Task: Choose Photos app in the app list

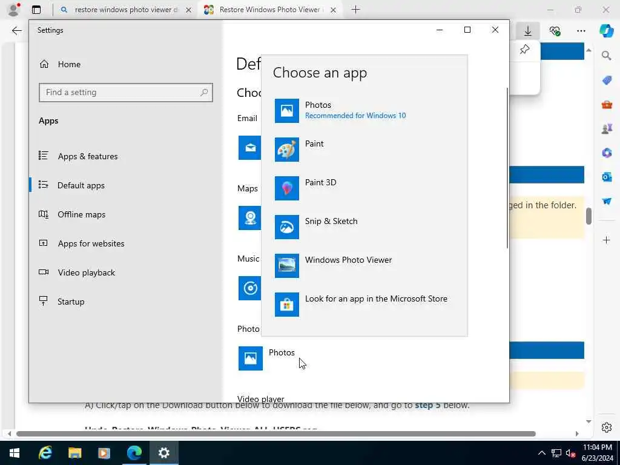Action: [x=364, y=111]
